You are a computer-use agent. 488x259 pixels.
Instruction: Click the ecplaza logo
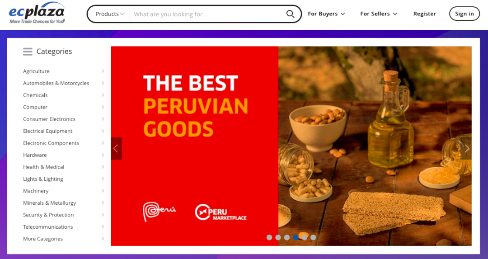pyautogui.click(x=37, y=13)
